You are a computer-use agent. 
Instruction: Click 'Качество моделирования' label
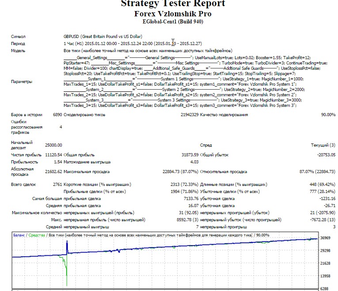click(x=224, y=115)
